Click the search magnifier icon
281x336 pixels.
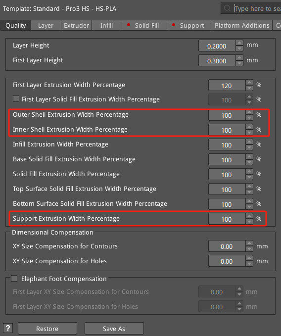coord(227,8)
